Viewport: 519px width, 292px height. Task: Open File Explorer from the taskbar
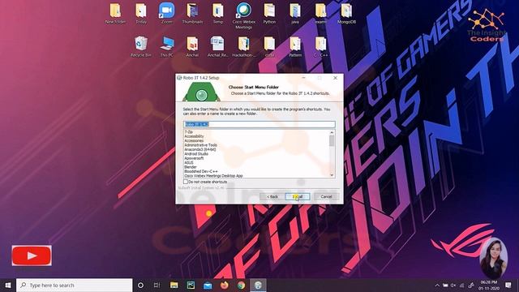174,285
